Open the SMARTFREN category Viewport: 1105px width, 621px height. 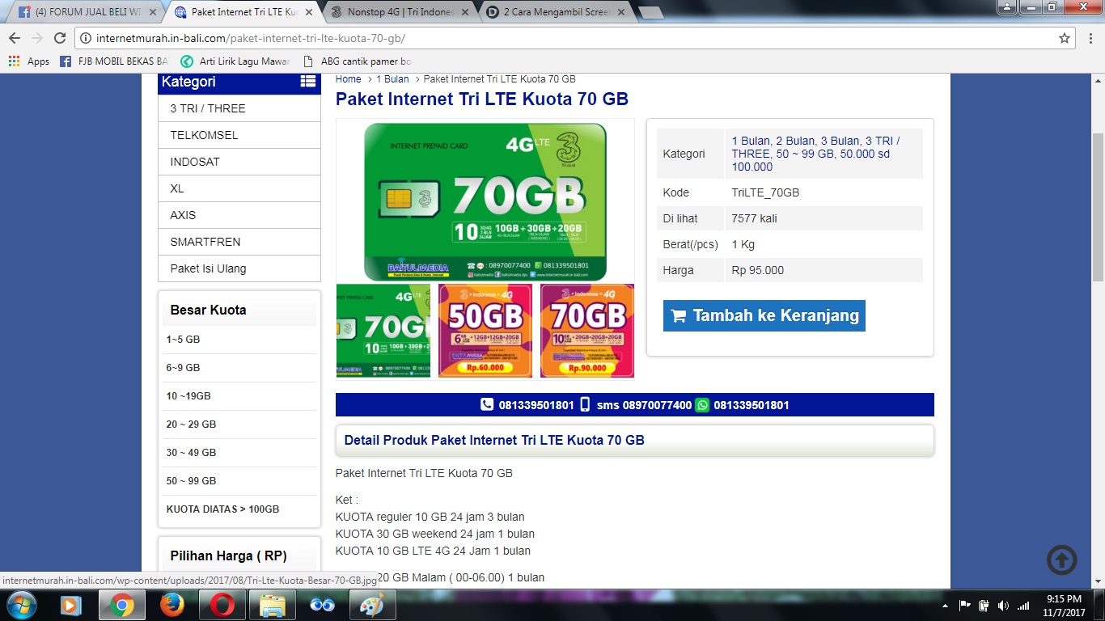pyautogui.click(x=239, y=242)
